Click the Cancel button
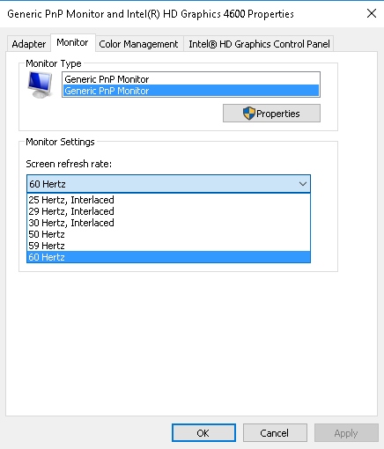This screenshot has height=449, width=384. (275, 433)
